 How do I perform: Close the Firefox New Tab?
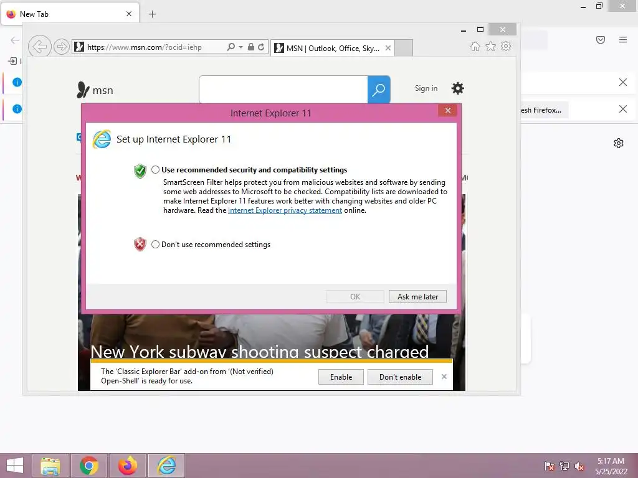pyautogui.click(x=129, y=14)
